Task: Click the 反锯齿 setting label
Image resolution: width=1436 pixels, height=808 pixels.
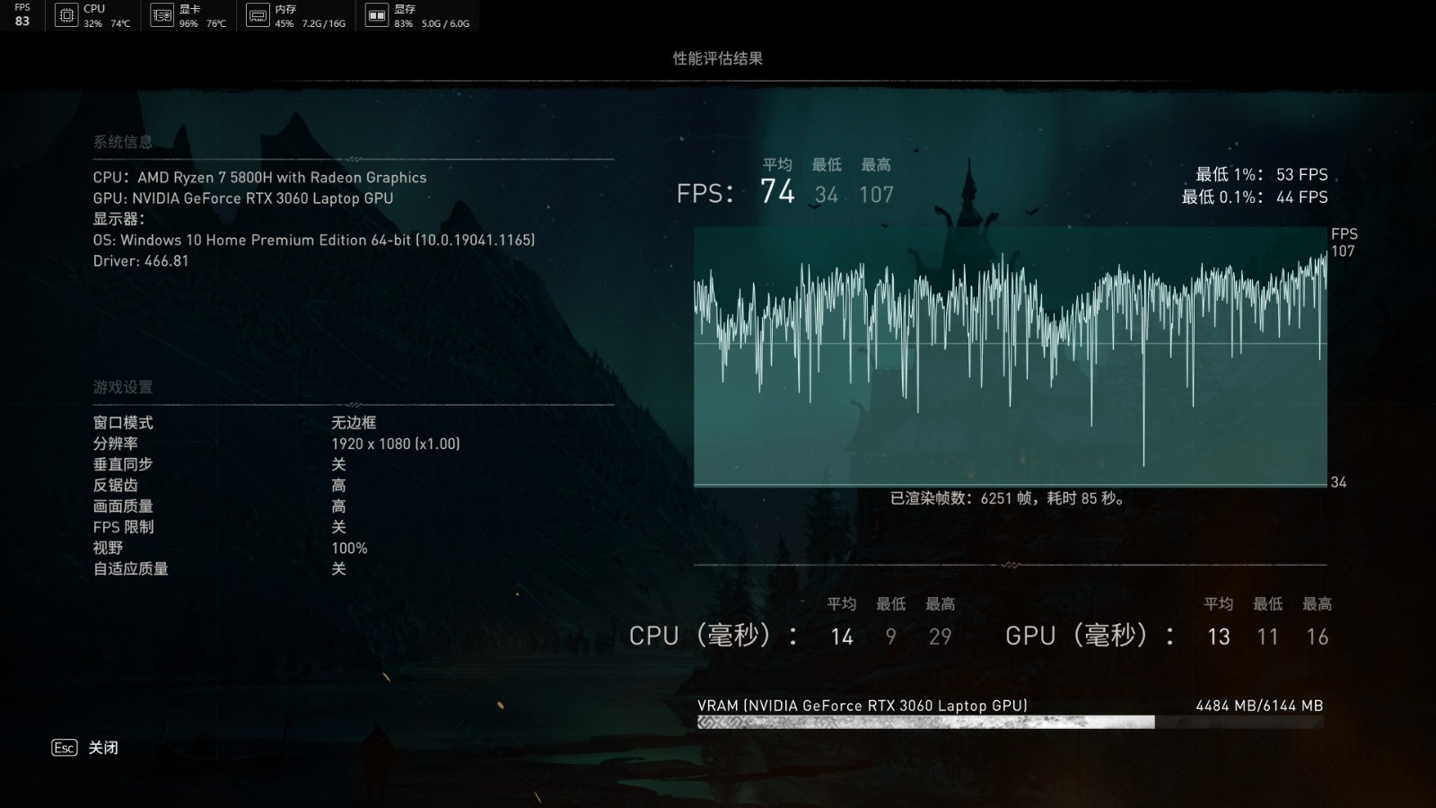Action: 116,485
